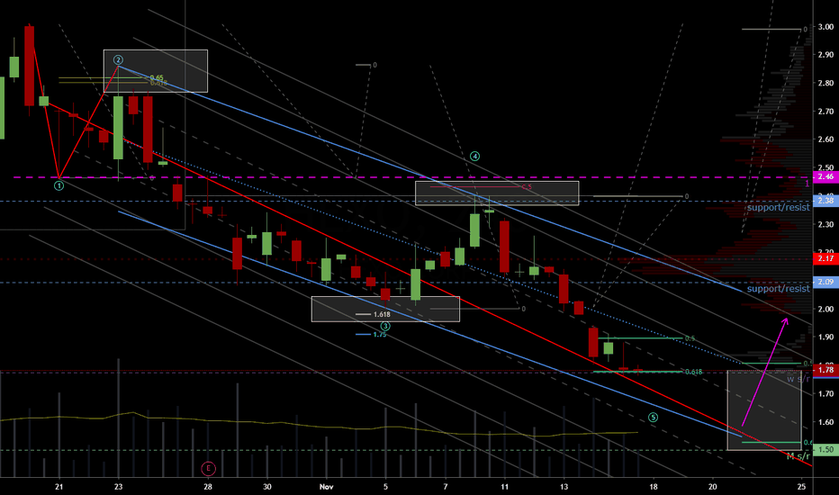Viewport: 839px width, 495px height.
Task: Open the red E earnings marker
Action: 208,469
